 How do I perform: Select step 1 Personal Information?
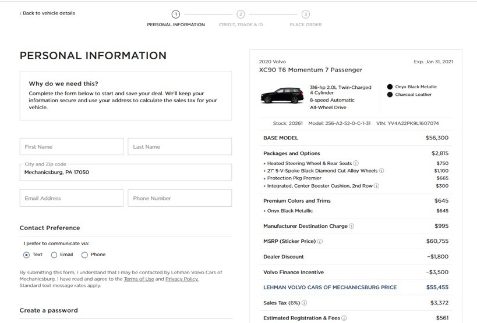pos(176,15)
